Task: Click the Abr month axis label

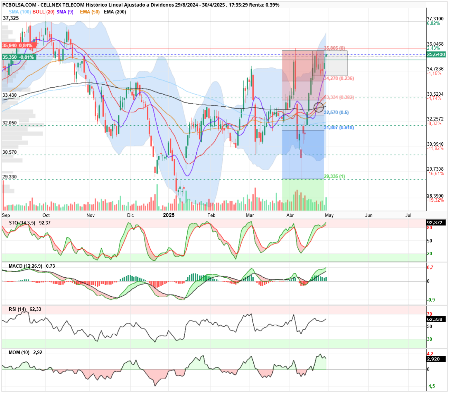Action: coord(290,215)
